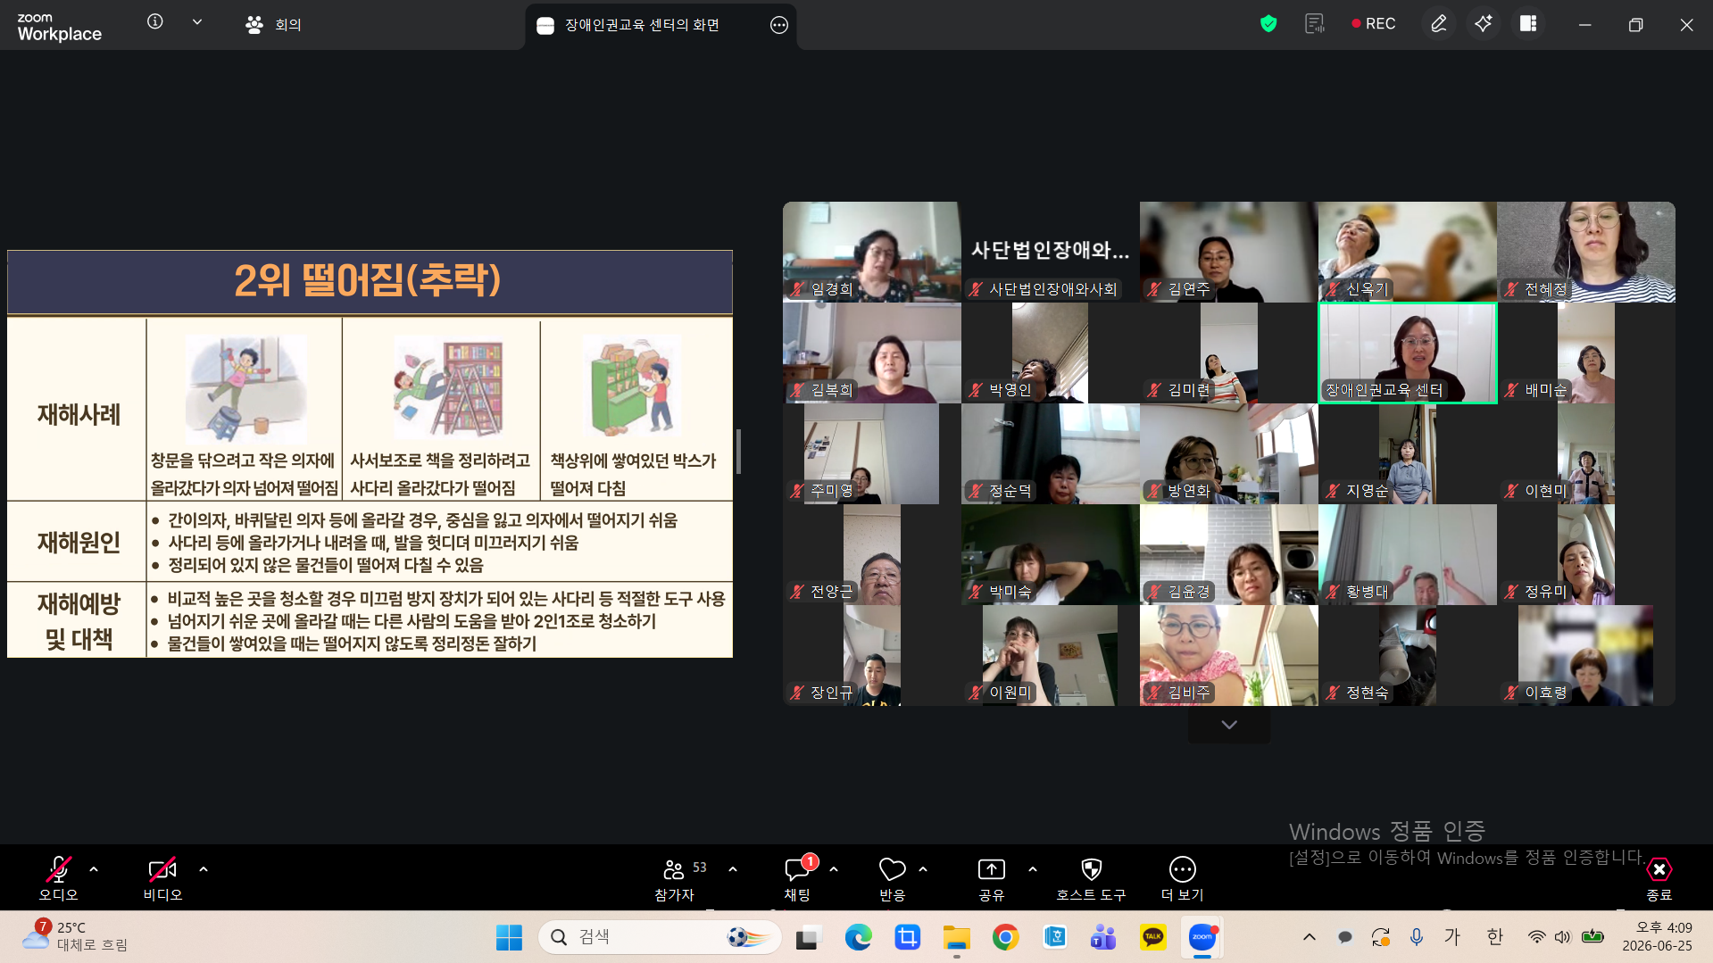The image size is (1713, 963).
Task: Open clock showing 오후 4:09
Action: [x=1657, y=937]
